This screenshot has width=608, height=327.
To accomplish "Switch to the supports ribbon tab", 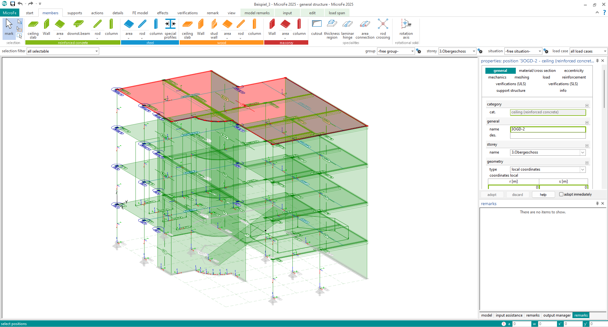I will point(74,13).
